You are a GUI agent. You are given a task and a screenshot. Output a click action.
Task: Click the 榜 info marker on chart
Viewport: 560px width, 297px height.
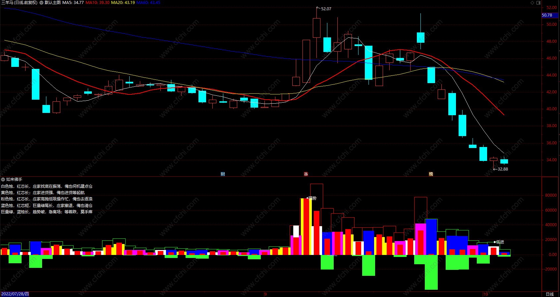coord(431,174)
